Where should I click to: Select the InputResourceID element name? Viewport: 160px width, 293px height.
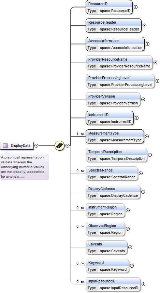102,281
